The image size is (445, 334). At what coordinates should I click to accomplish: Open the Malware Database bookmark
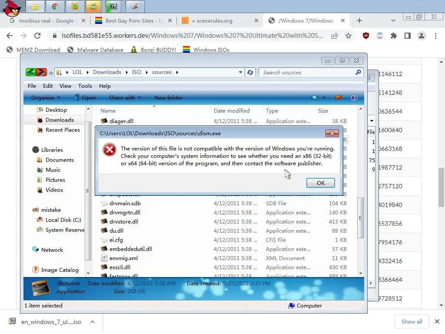tap(95, 50)
